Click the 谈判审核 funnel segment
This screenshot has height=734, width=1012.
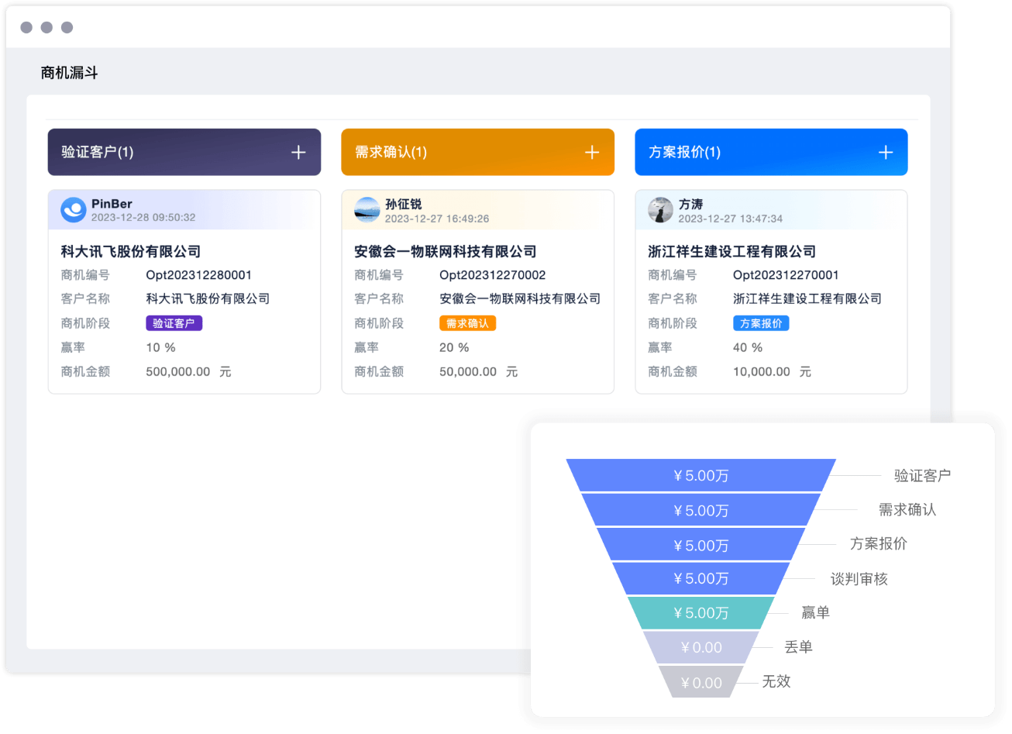click(x=700, y=577)
